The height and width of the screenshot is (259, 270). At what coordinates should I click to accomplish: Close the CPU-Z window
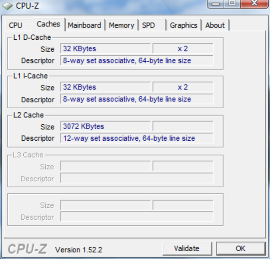pos(254,3)
